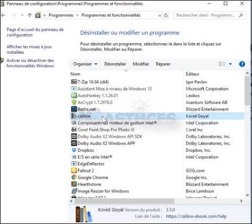Open the calibre-ebook.com help link
The width and height of the screenshot is (252, 224).
pos(196,217)
